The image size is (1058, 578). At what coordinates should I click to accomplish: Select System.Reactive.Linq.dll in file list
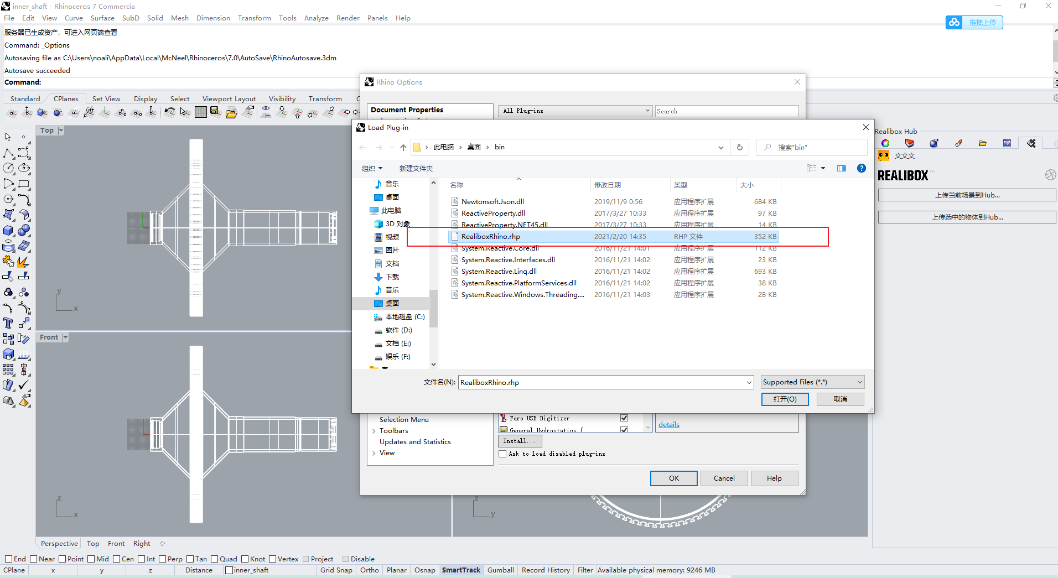(x=499, y=271)
